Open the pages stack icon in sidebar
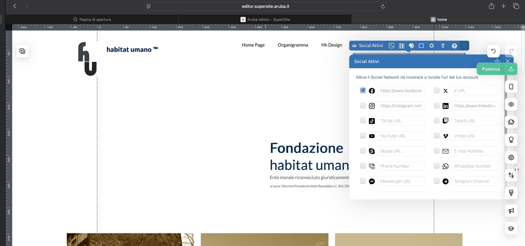Viewport: 525px width, 246px height. coord(511,122)
